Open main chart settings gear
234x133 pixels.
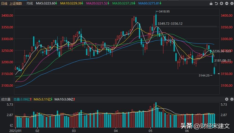click(x=231, y=3)
